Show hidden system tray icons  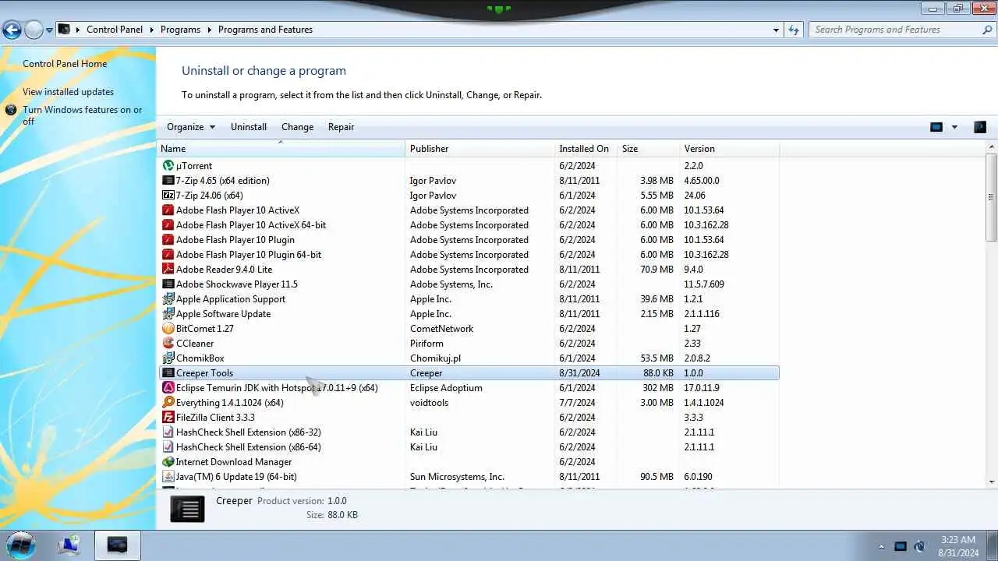(x=882, y=546)
